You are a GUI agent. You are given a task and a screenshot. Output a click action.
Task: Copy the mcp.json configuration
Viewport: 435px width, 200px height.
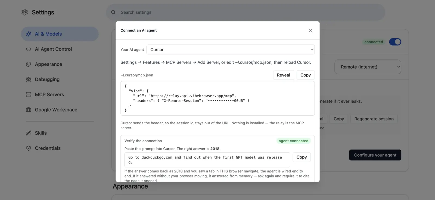coord(306,75)
